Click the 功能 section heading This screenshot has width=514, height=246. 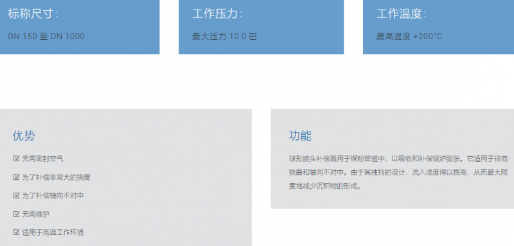coord(300,136)
